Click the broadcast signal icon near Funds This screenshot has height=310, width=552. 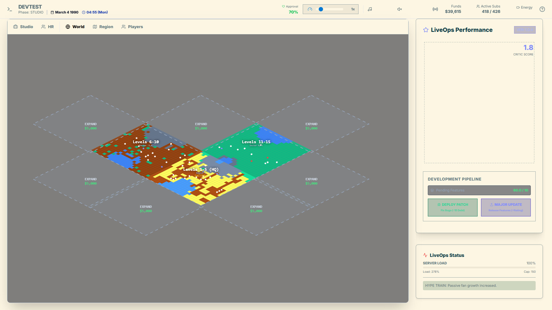(x=435, y=9)
